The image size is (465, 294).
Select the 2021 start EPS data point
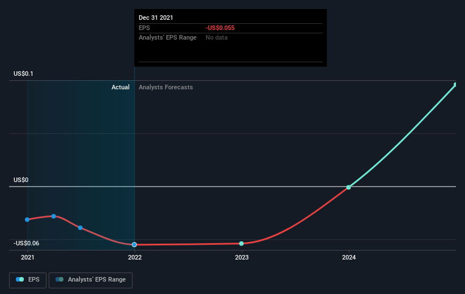click(x=27, y=219)
